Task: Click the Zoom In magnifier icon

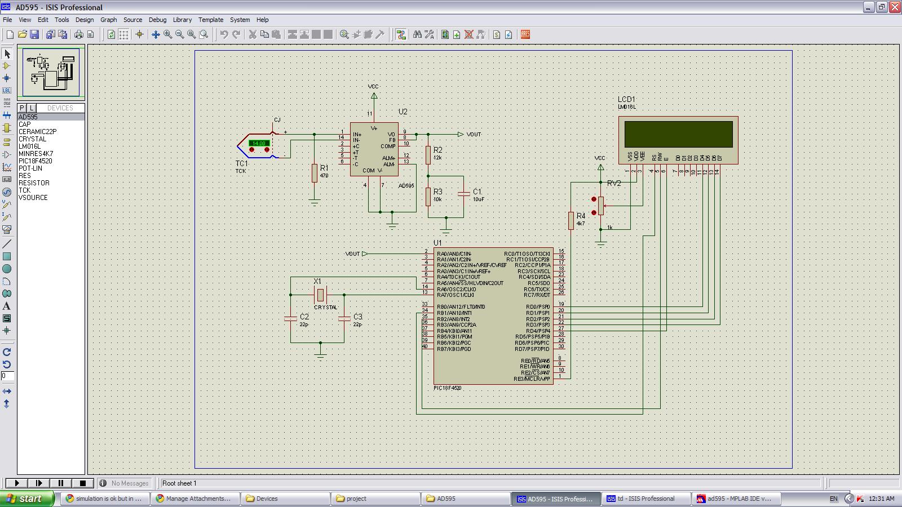Action: pos(167,34)
